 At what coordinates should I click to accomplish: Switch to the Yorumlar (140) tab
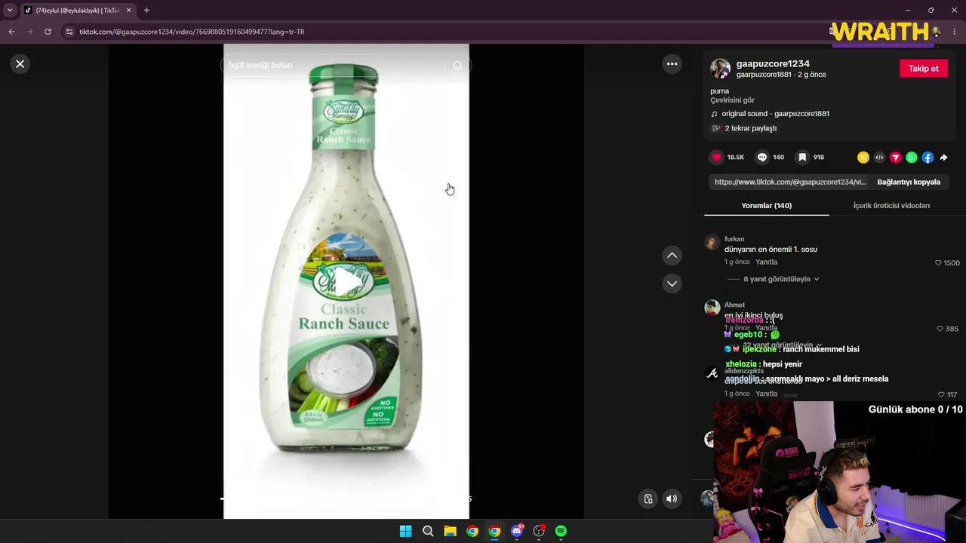pyautogui.click(x=766, y=206)
